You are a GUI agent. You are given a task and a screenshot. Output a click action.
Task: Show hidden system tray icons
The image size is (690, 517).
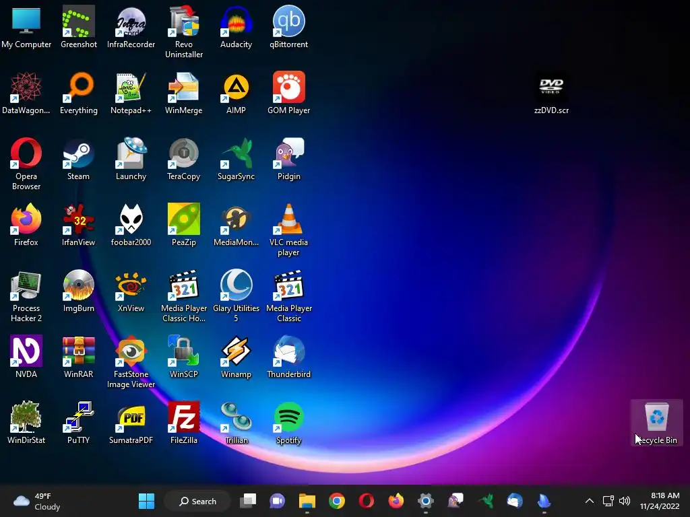(590, 501)
